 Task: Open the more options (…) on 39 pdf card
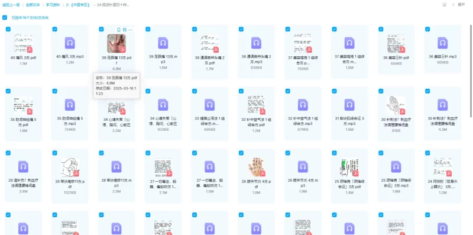click(x=130, y=30)
